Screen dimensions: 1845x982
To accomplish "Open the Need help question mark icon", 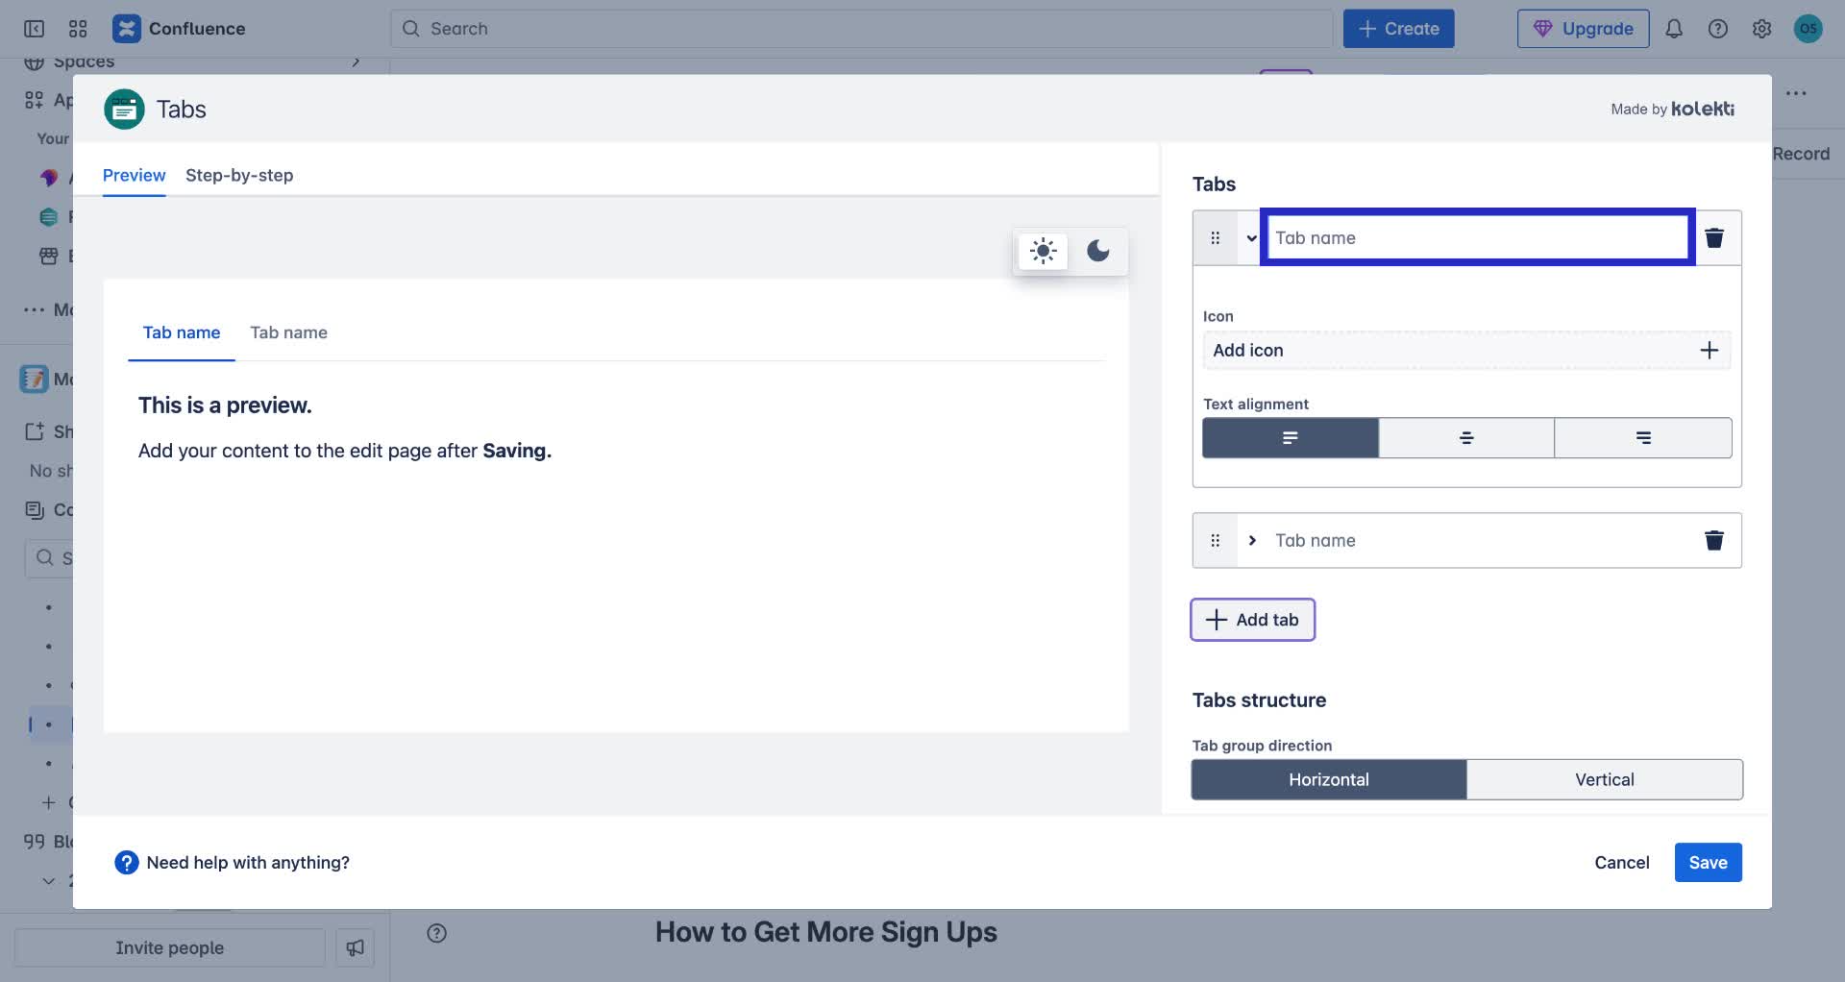I will click(126, 862).
